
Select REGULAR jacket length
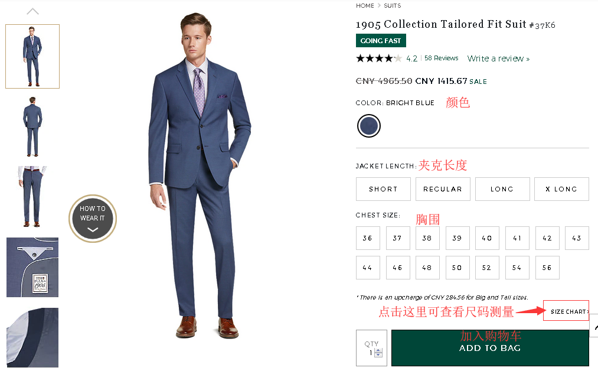(443, 189)
